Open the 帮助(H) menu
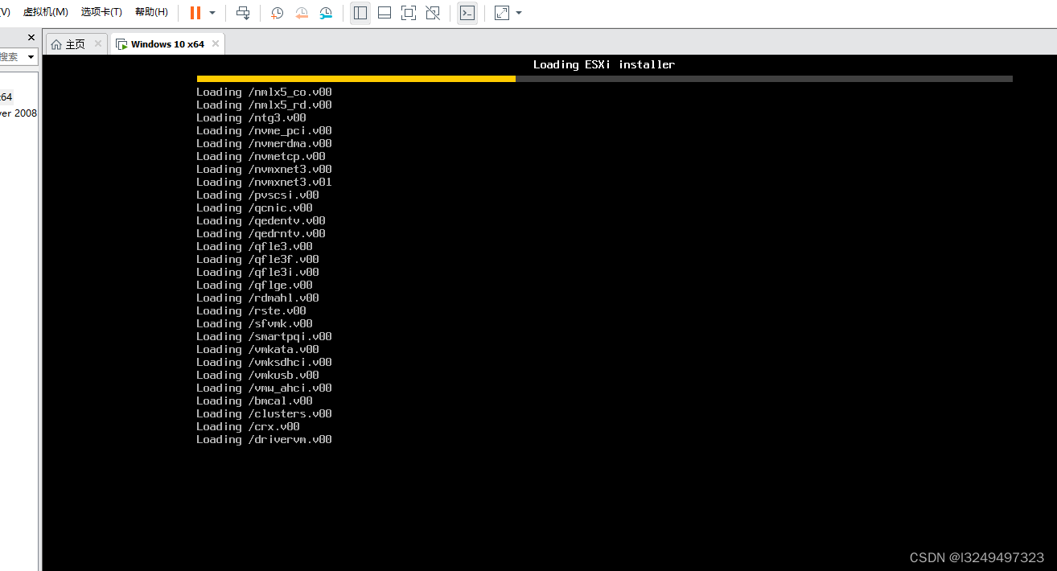 151,12
